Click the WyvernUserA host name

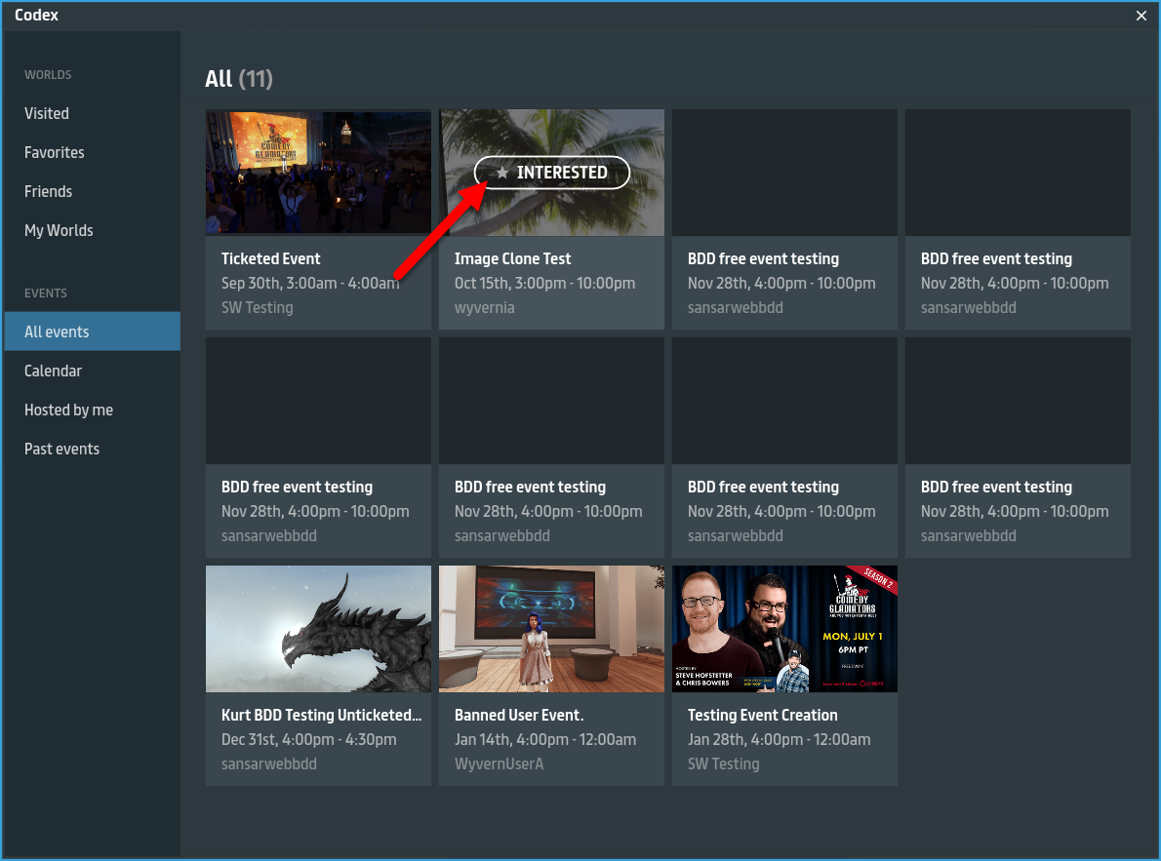coord(499,763)
